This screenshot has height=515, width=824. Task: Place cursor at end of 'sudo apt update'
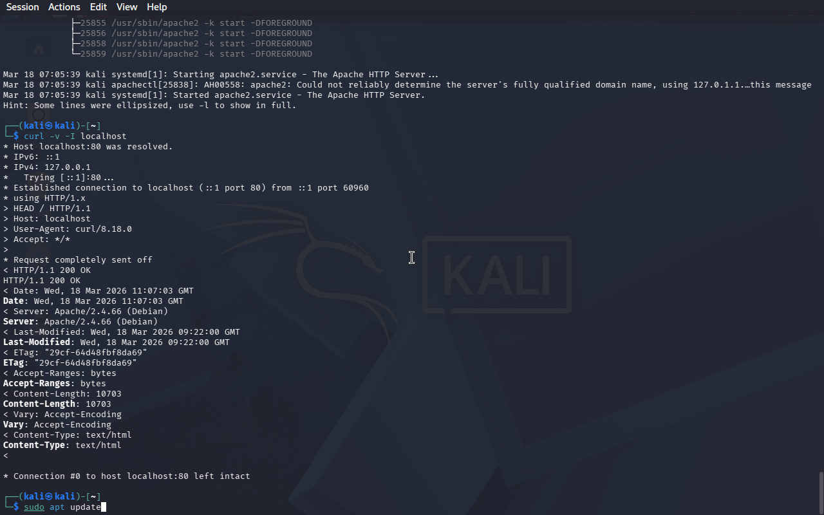102,507
